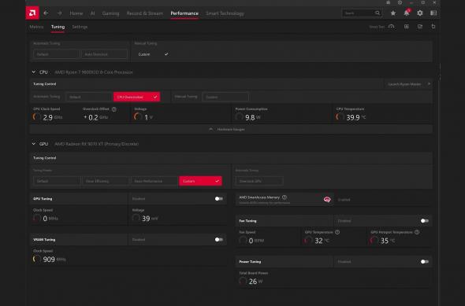Click the + 0.2 GHz overclock offset value
The height and width of the screenshot is (306, 465).
pyautogui.click(x=95, y=117)
